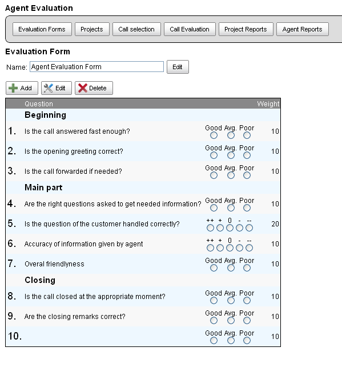Select Good for call forwarded question
This screenshot has width=342, height=367.
pyautogui.click(x=214, y=175)
